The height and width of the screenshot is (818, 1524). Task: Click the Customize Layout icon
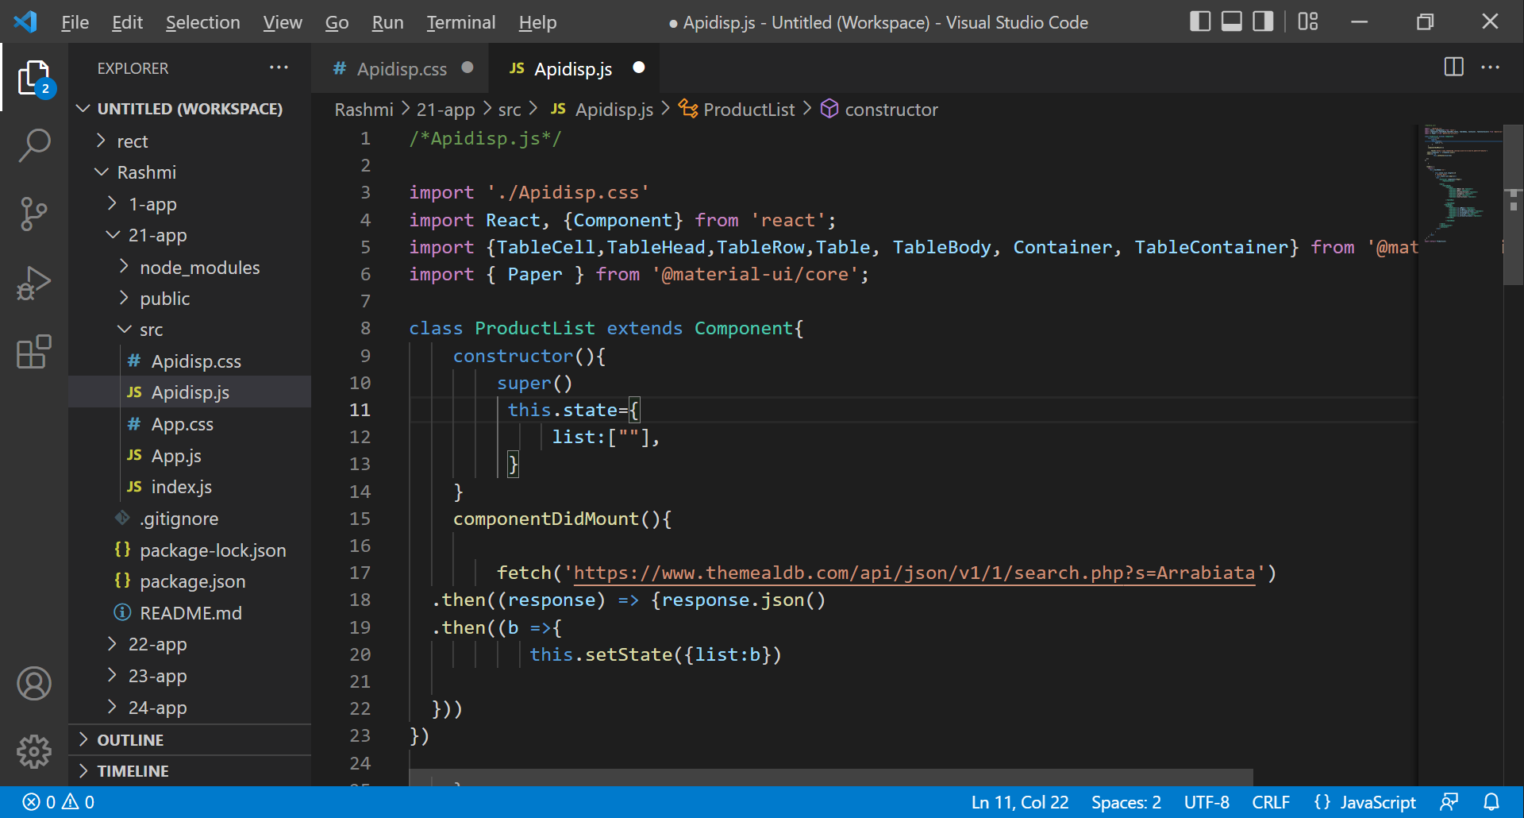(1307, 21)
